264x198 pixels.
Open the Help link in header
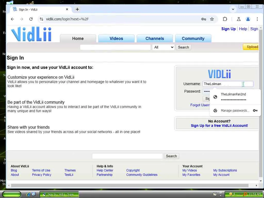point(243,29)
